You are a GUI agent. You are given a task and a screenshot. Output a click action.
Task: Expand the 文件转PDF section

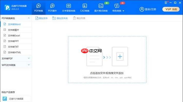click(29, 58)
